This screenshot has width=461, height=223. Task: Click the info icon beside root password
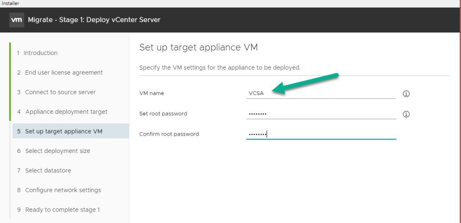(x=406, y=114)
